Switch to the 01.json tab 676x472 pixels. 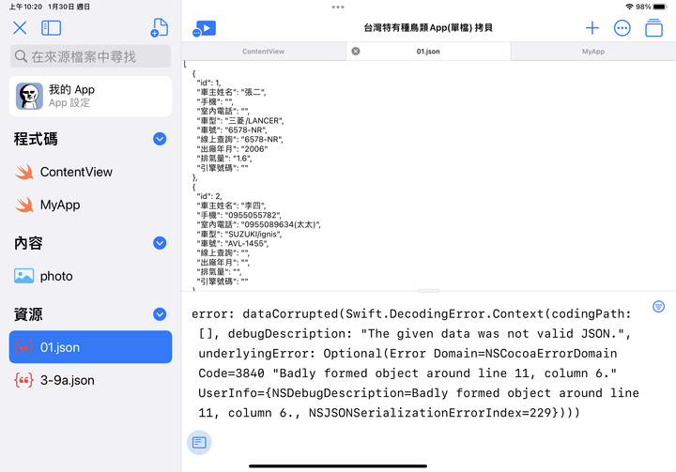click(428, 52)
